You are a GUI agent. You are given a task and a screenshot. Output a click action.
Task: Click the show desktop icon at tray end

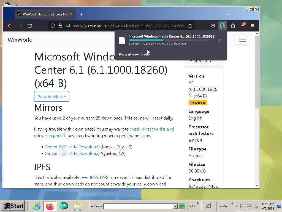click(279, 206)
